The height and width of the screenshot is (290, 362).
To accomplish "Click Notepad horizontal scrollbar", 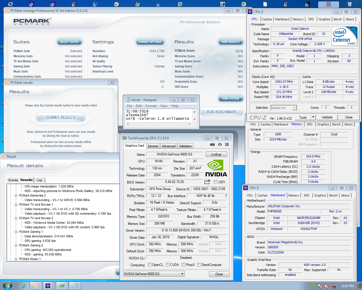I will [159, 124].
